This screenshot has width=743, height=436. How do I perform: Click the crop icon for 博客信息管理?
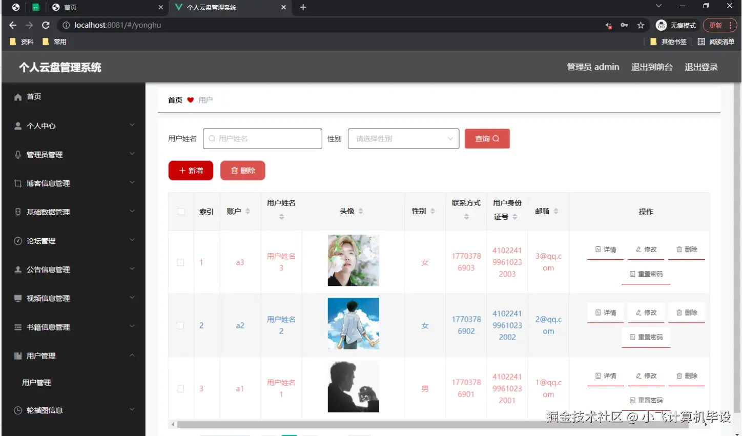coord(18,183)
